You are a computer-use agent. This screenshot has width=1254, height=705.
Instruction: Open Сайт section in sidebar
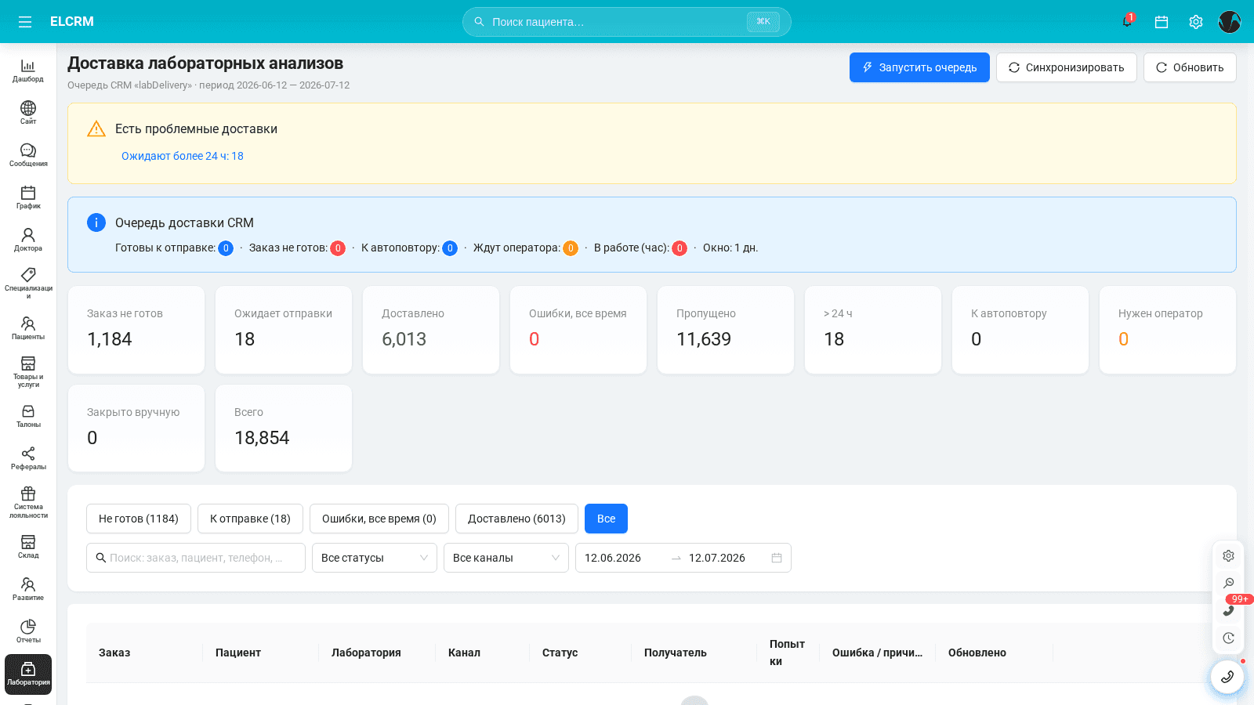click(x=28, y=113)
